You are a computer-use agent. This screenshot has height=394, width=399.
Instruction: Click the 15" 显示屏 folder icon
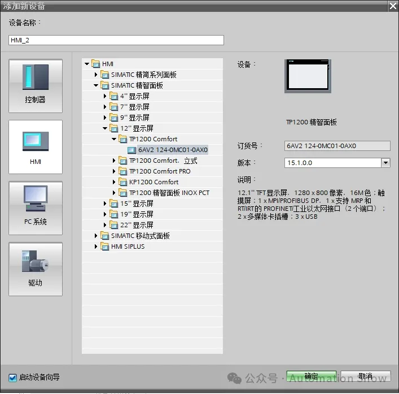[x=114, y=204]
